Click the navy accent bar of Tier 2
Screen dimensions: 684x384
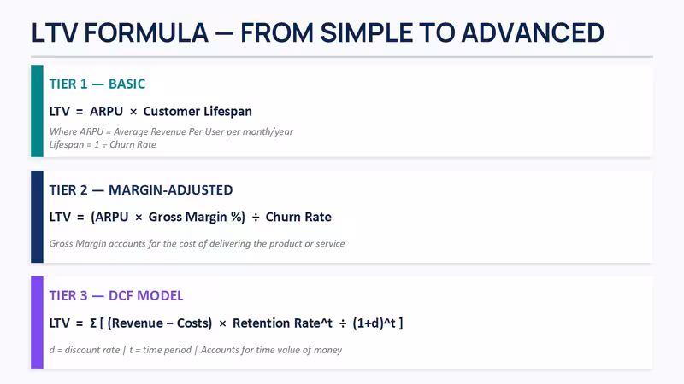tap(37, 217)
